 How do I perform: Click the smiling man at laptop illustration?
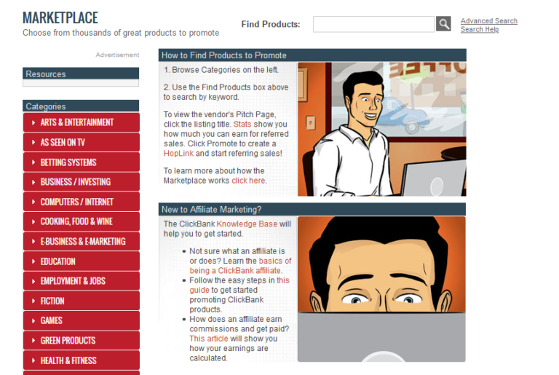pos(381,129)
